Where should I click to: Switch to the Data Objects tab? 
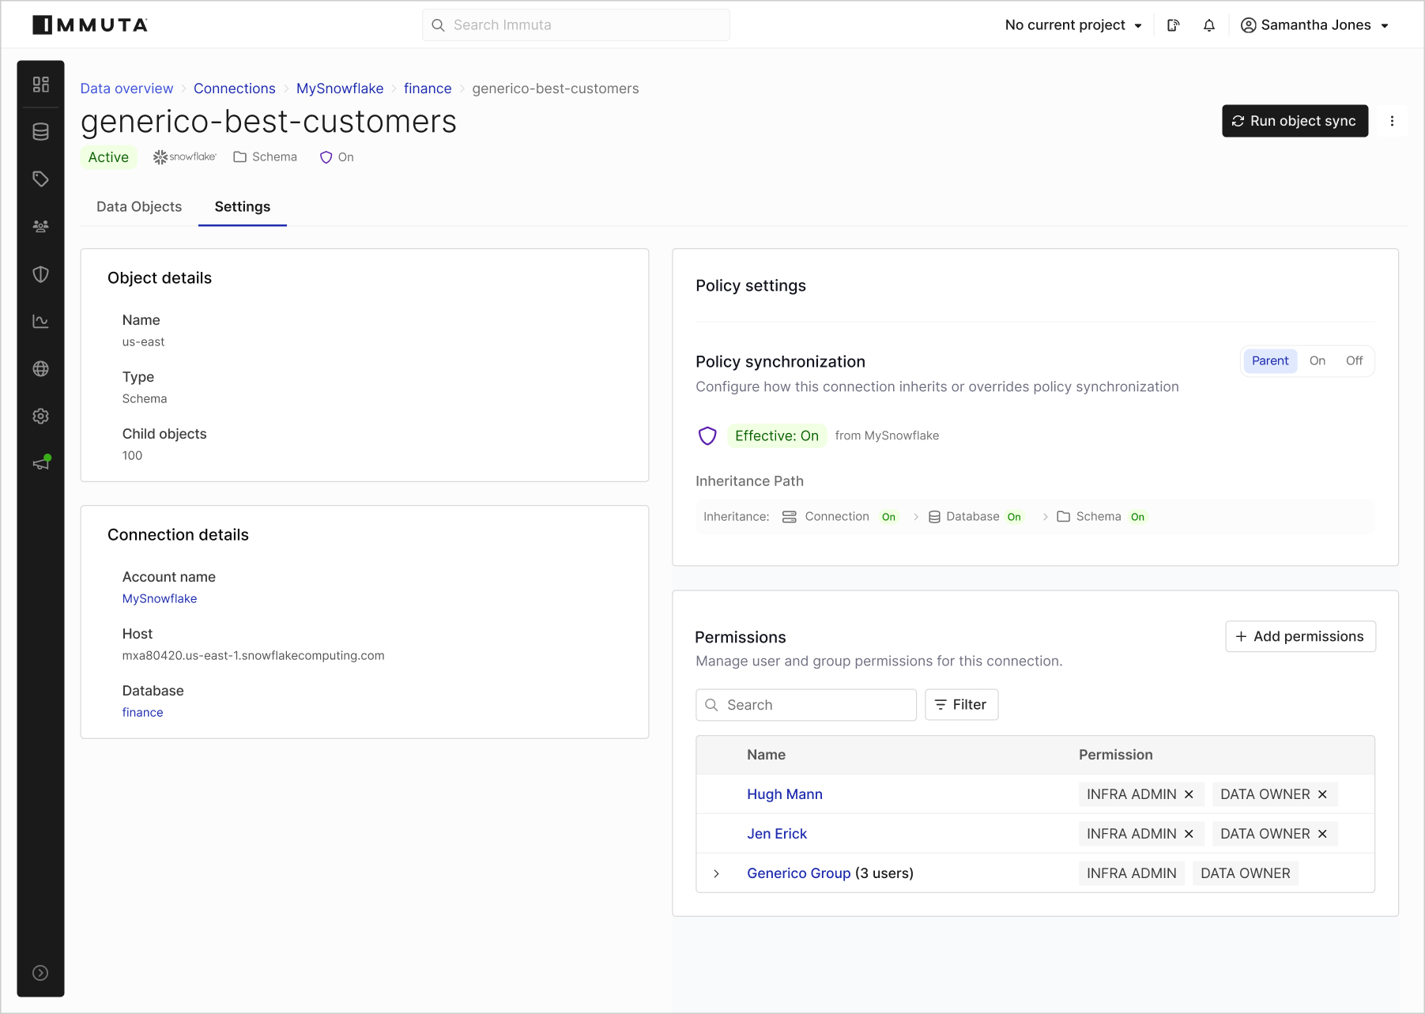point(139,207)
